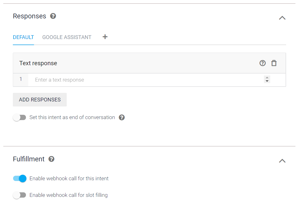Click the down arrow in text response field
Viewport: 306px width, 218px height.
(267, 81)
